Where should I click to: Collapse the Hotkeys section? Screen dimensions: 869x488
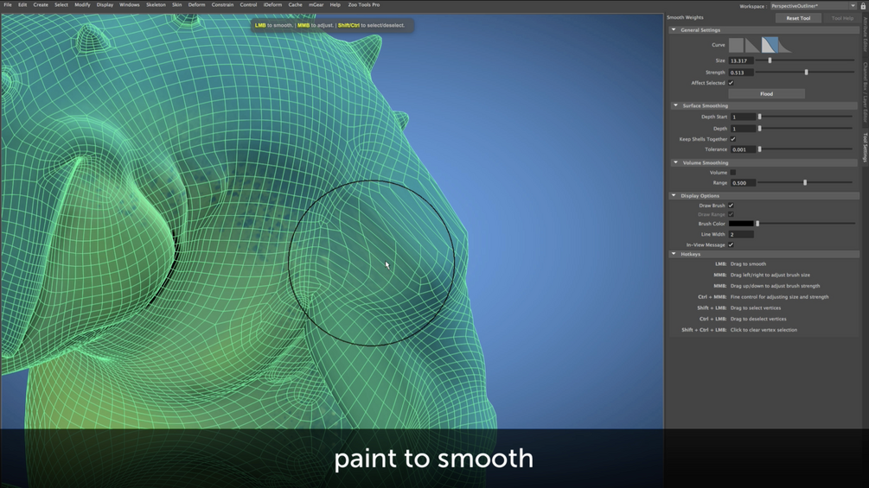point(674,254)
